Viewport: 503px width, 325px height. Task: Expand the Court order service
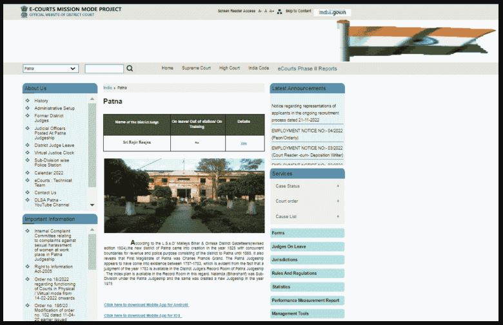pyautogui.click(x=338, y=201)
